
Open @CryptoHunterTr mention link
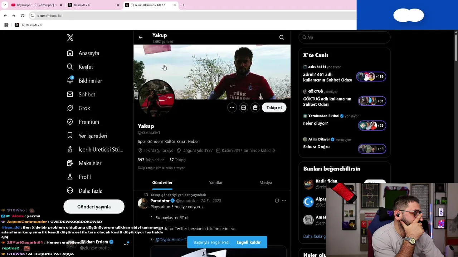click(171, 240)
